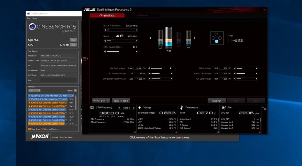Select the highlighted bottom core circle
This screenshot has height=166, width=302.
pyautogui.click(x=216, y=41)
